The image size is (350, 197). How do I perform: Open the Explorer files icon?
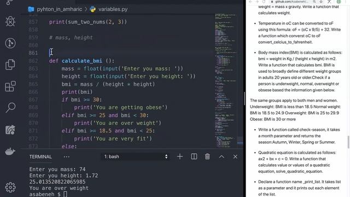(10, 65)
